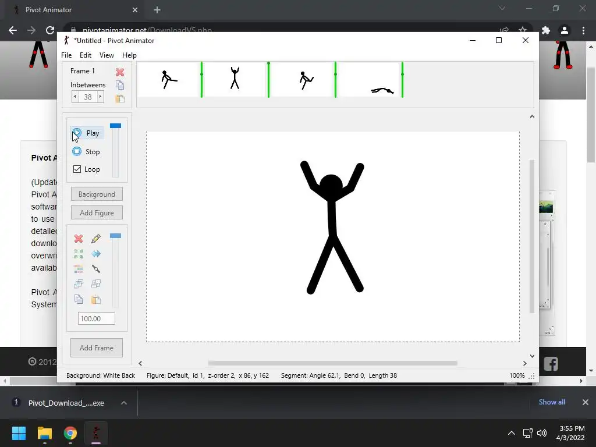Click the Add Frame button
This screenshot has height=447, width=596.
coord(97,348)
